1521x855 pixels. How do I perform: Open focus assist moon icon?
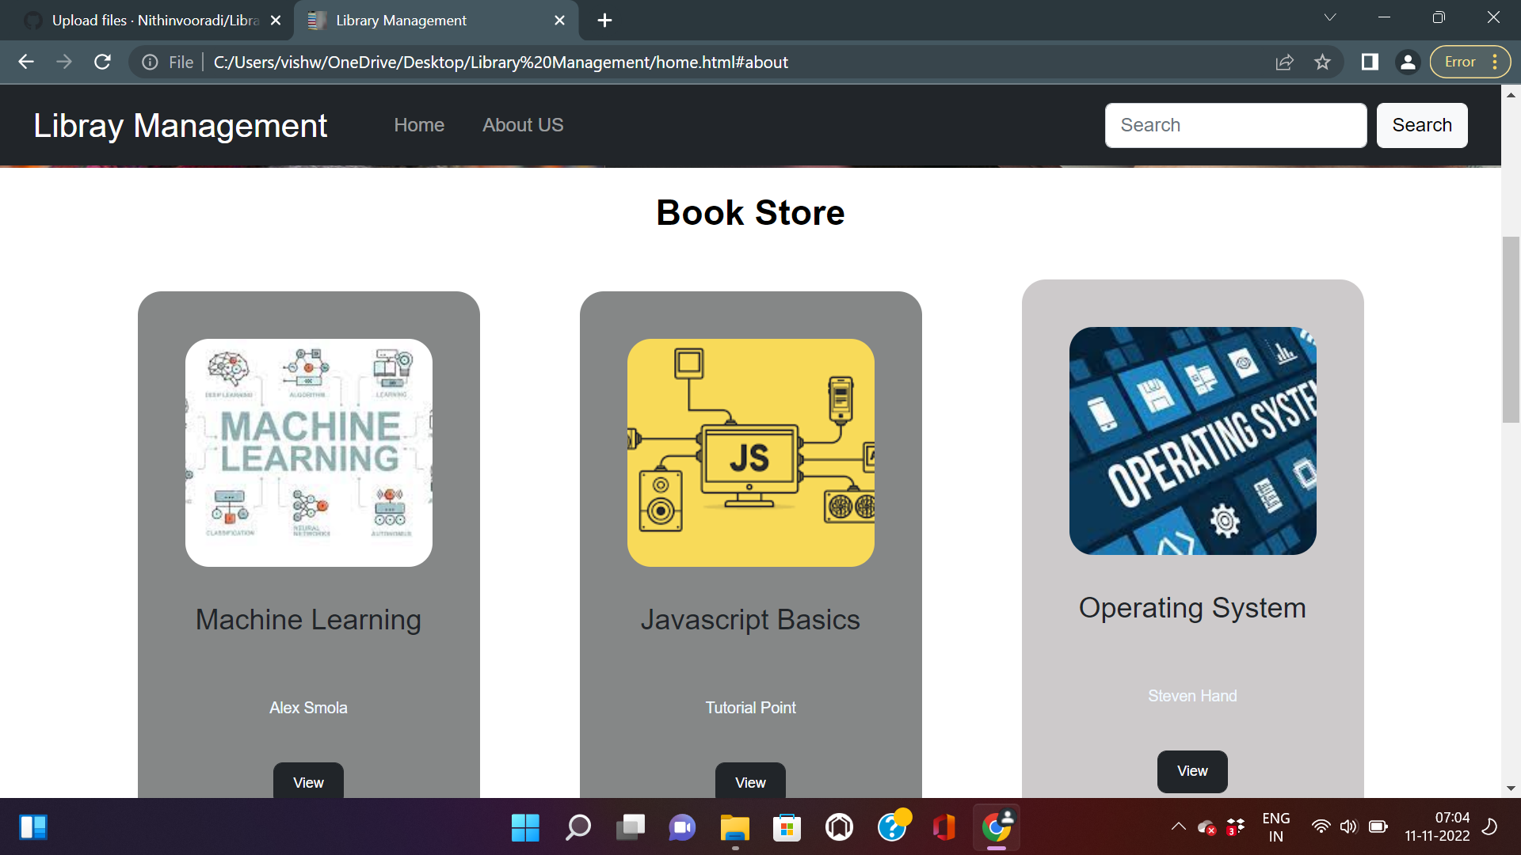coord(1490,826)
